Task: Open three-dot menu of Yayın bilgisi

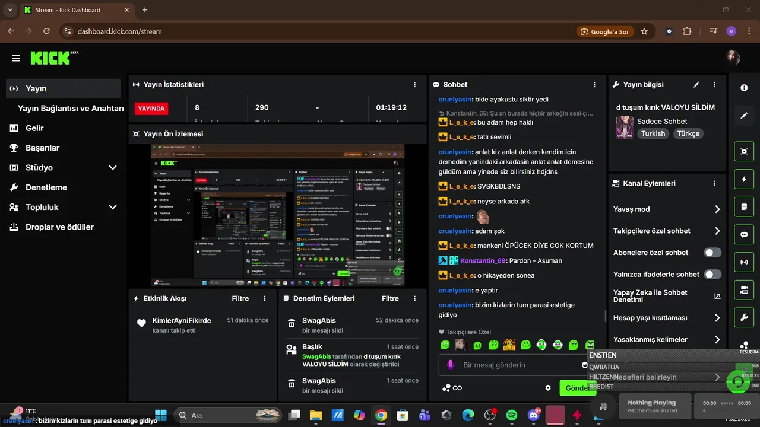Action: [x=714, y=85]
